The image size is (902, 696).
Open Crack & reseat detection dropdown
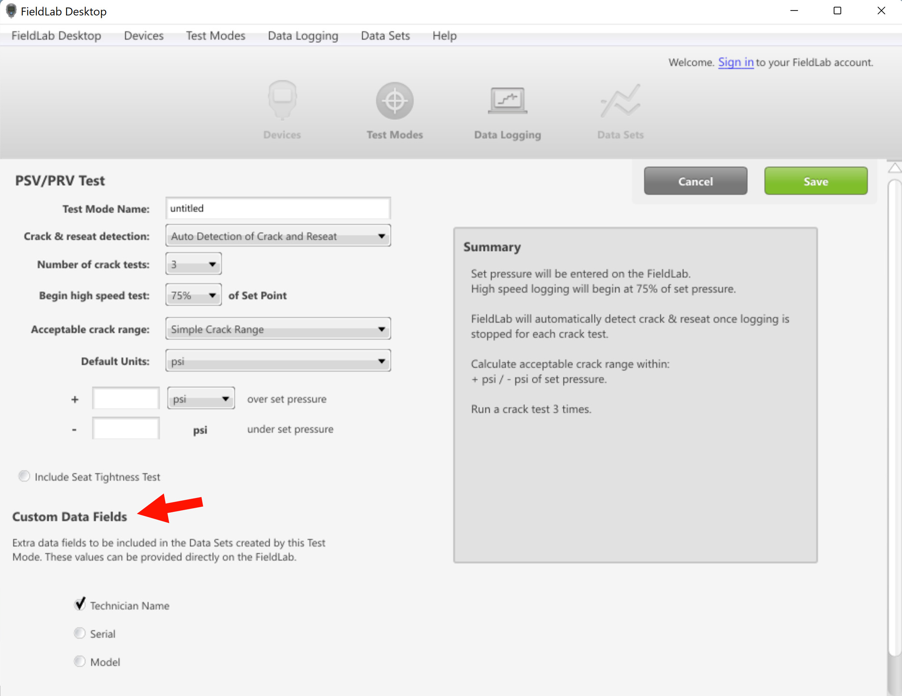[x=278, y=236]
